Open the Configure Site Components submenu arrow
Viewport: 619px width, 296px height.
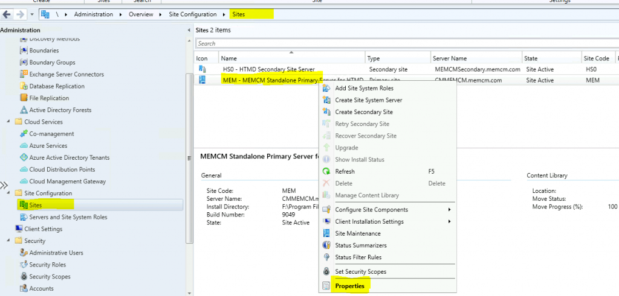(x=449, y=210)
